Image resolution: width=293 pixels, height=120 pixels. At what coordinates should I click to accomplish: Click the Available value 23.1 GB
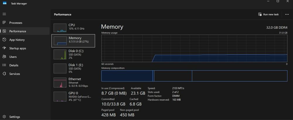coord(138,93)
